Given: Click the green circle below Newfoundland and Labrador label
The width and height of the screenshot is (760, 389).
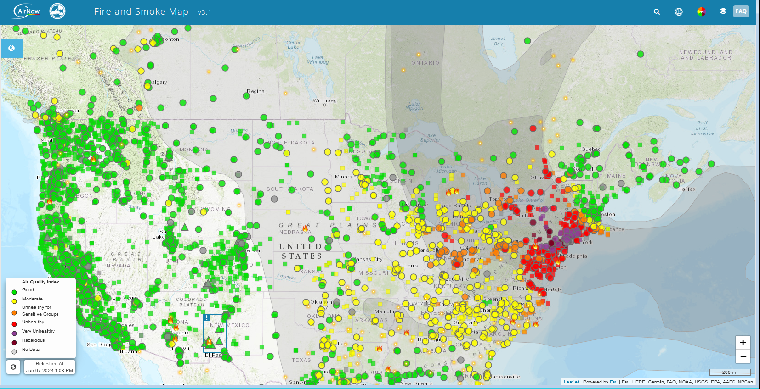Looking at the screenshot, I should [x=641, y=54].
